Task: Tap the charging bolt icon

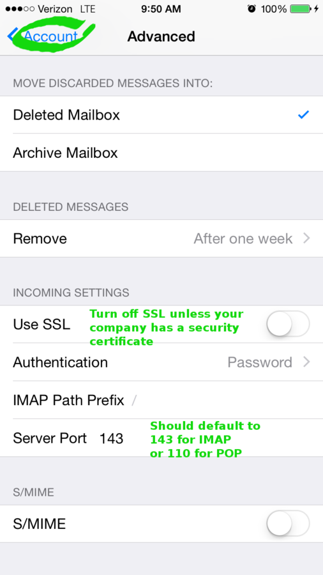Action: click(316, 9)
